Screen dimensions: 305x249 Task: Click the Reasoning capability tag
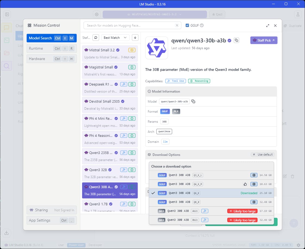pos(199,81)
